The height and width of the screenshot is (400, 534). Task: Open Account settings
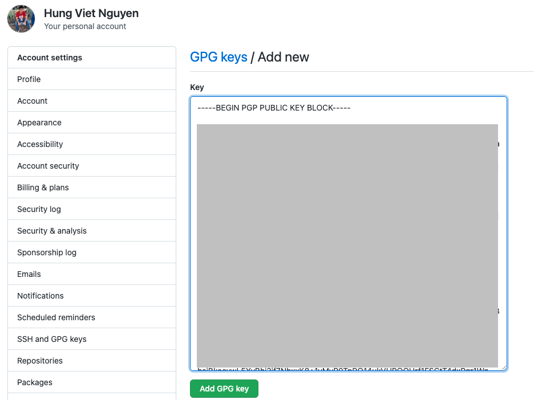click(32, 100)
